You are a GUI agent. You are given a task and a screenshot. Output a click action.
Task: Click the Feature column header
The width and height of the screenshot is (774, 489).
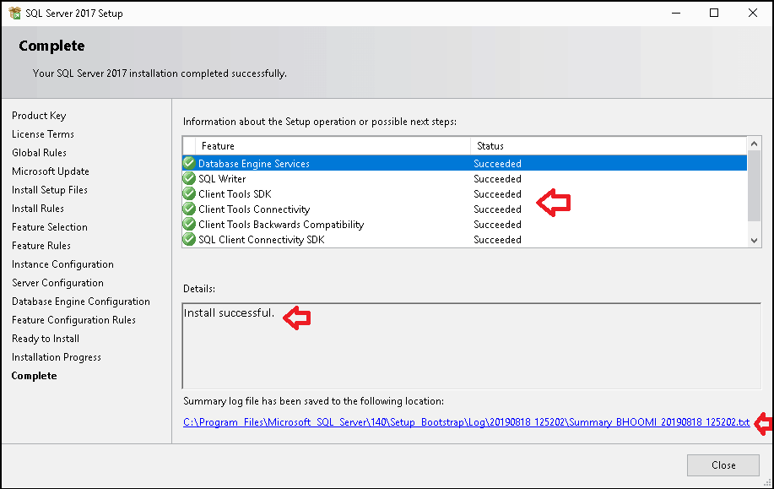333,146
